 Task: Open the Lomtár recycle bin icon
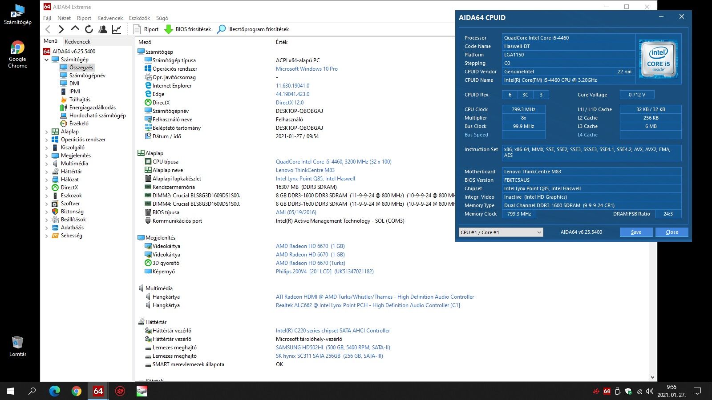point(18,347)
